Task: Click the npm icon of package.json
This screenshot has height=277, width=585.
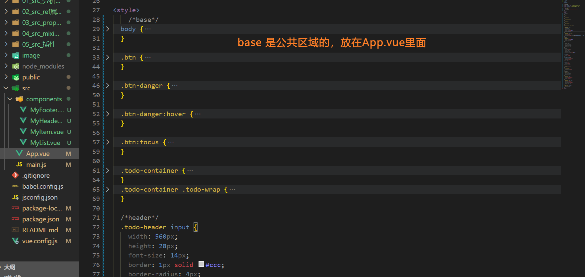Action: 15,219
